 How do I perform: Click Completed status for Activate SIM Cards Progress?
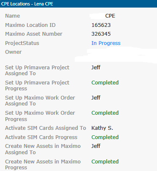(105, 137)
